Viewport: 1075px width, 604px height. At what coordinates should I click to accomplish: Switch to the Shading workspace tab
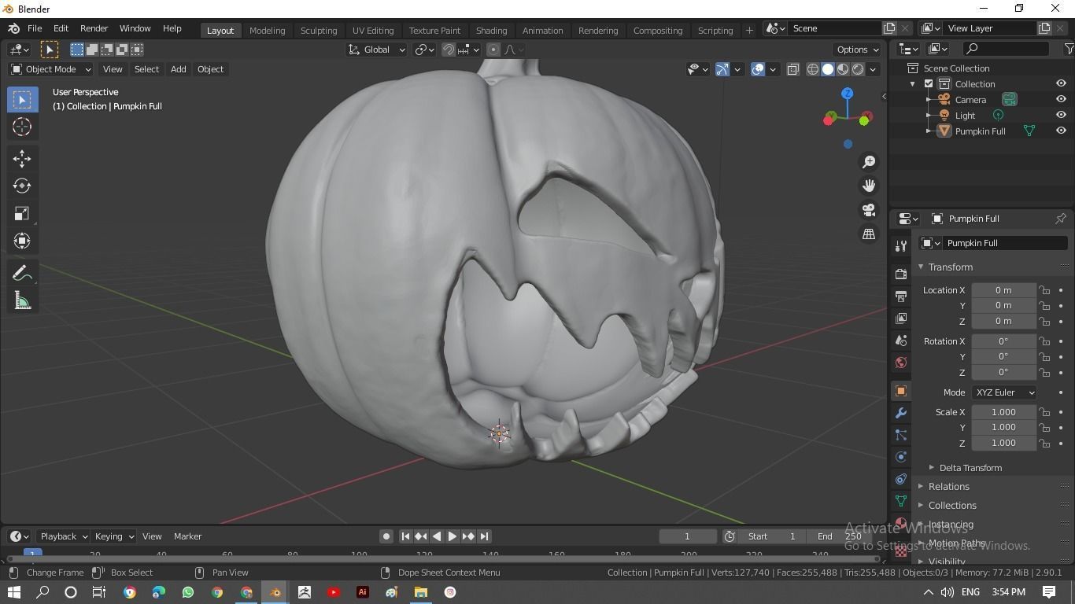tap(491, 31)
